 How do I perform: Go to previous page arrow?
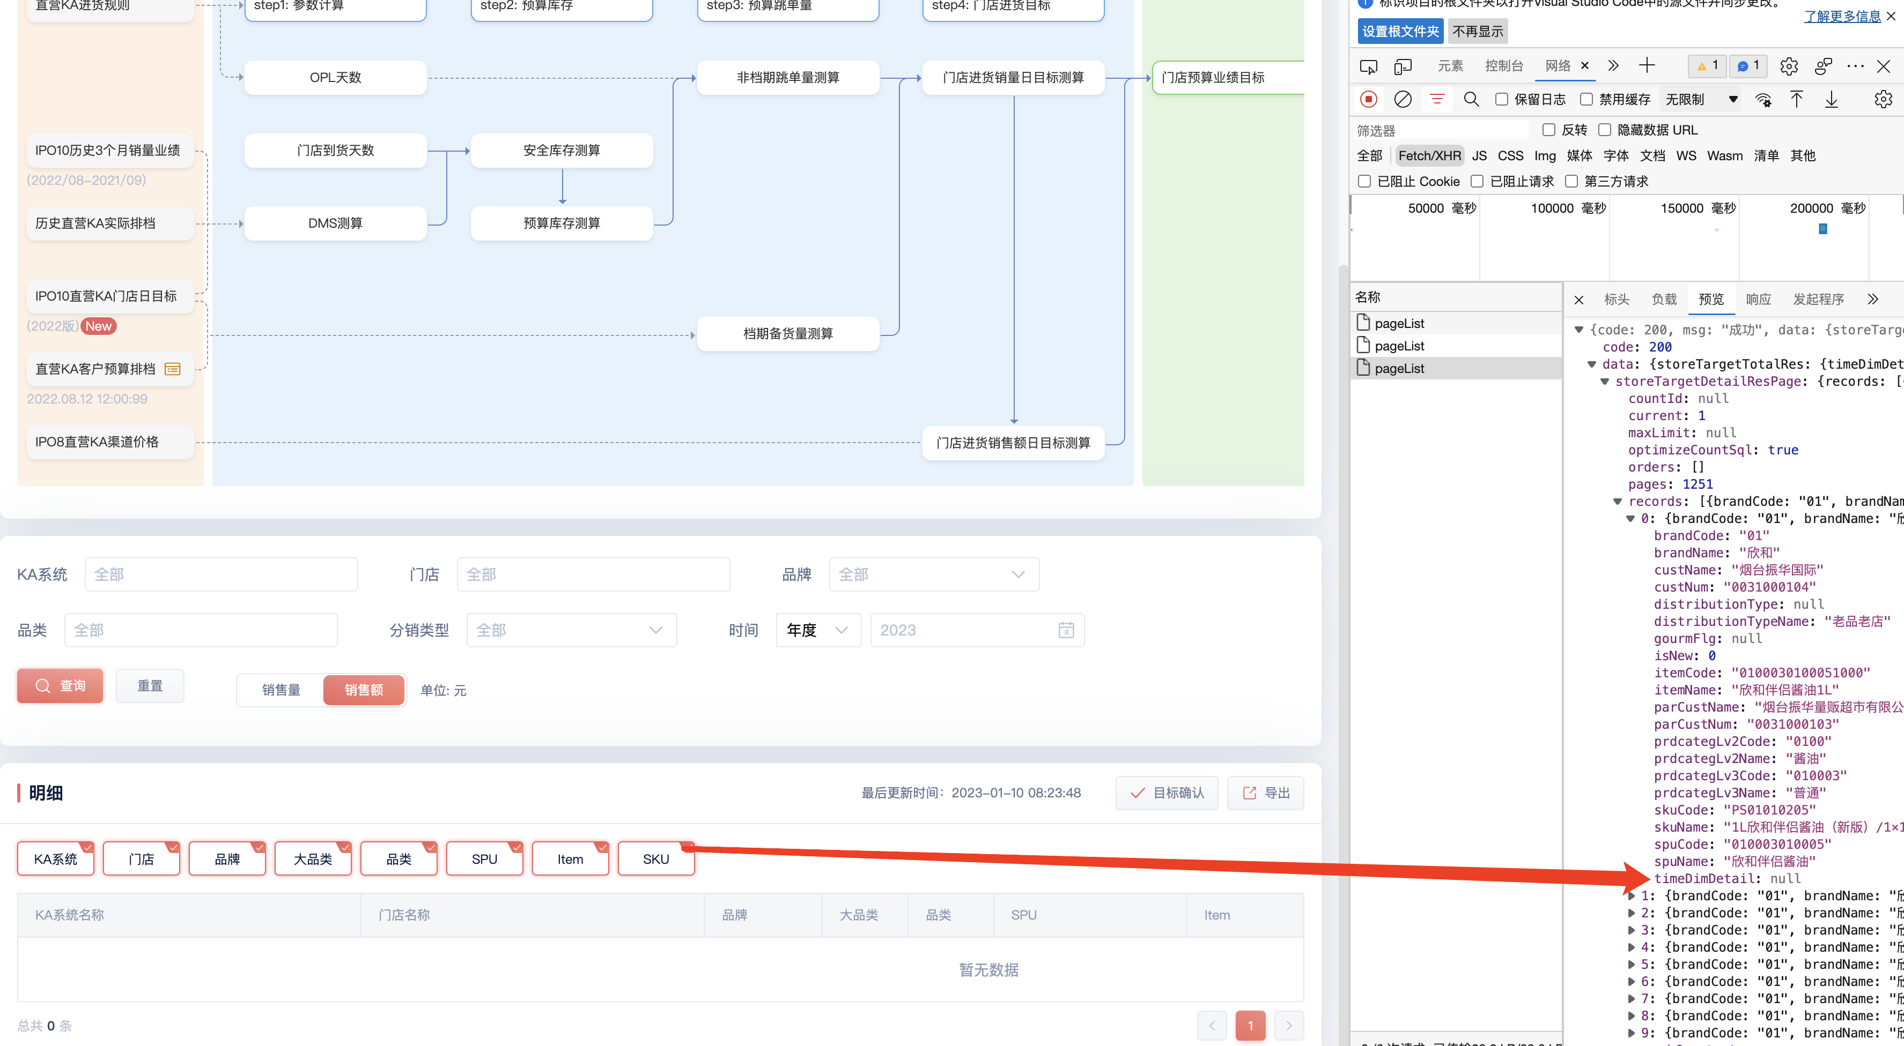tap(1212, 1025)
